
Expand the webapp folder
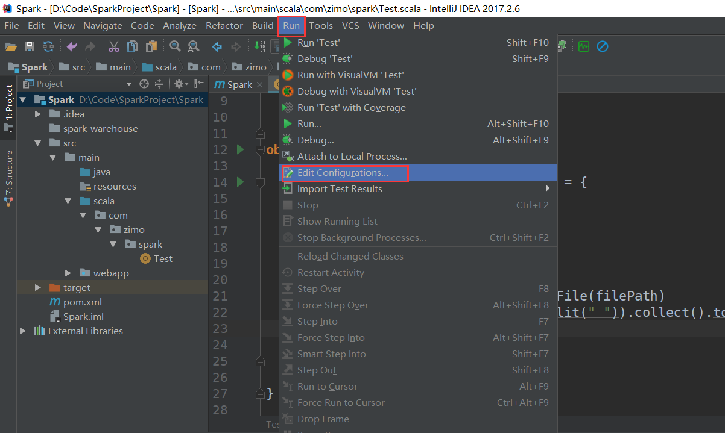point(68,273)
